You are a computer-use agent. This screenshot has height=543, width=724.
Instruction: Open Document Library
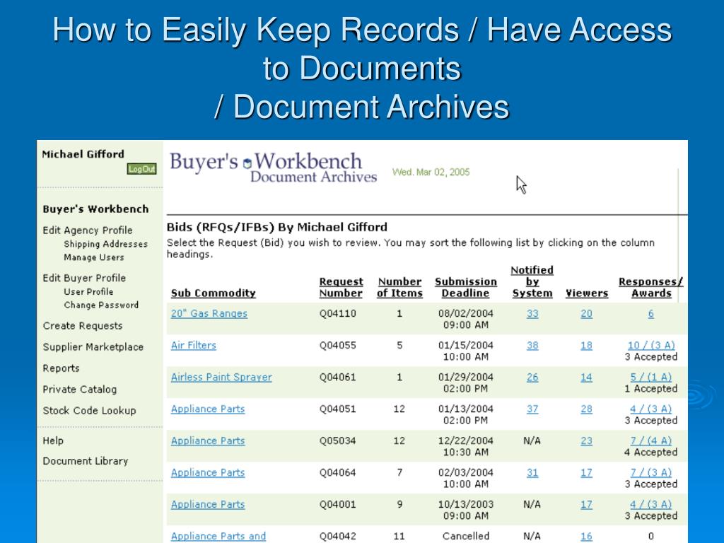coord(86,461)
